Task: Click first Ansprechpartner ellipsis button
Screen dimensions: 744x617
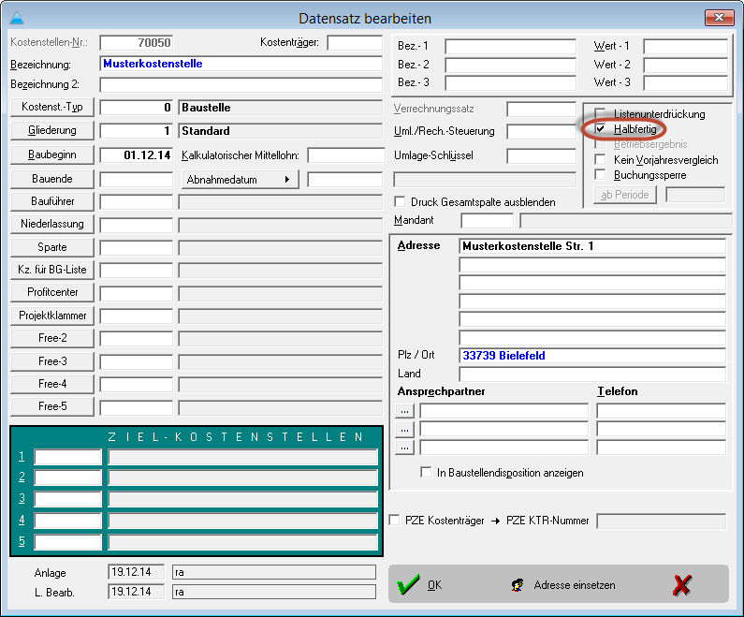Action: tap(404, 410)
